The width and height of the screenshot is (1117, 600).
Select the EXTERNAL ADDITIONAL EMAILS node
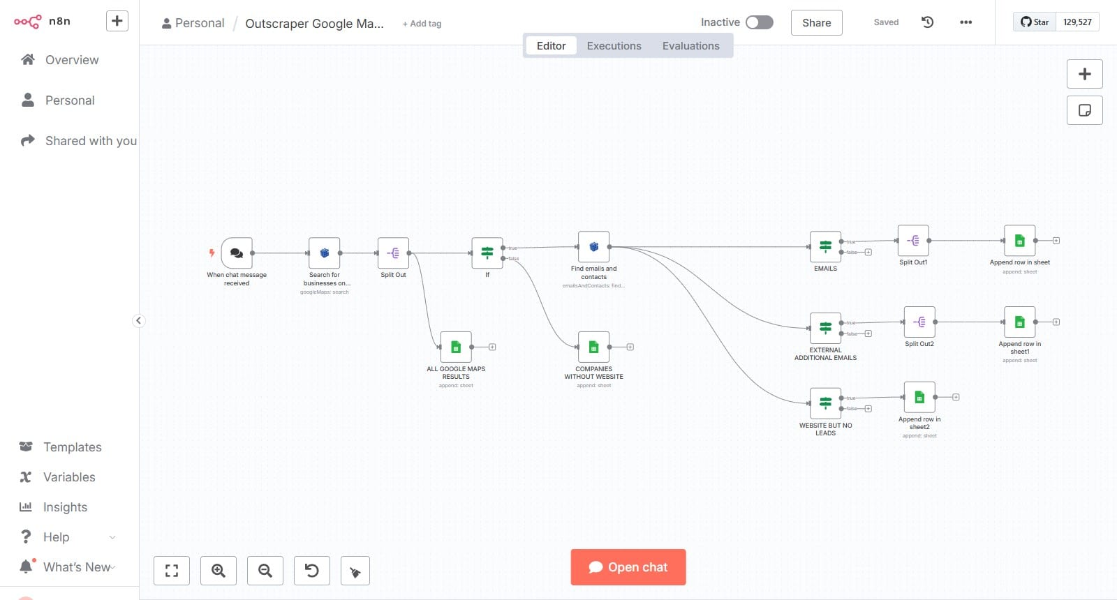(x=825, y=329)
